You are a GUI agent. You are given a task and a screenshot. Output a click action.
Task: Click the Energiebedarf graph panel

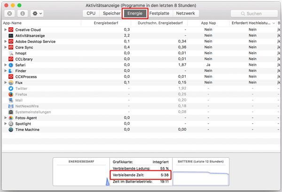pyautogui.click(x=81, y=172)
